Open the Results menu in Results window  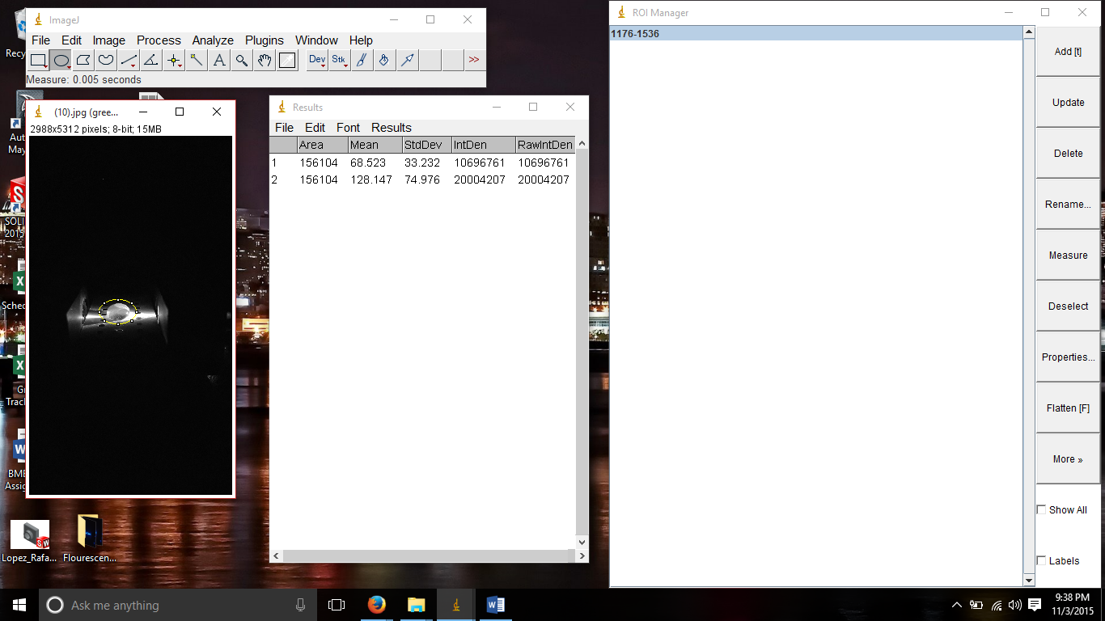(392, 128)
